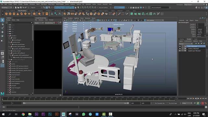This screenshot has height=117, width=208.
Task: Click the Save Scene icon
Action: 20,7
